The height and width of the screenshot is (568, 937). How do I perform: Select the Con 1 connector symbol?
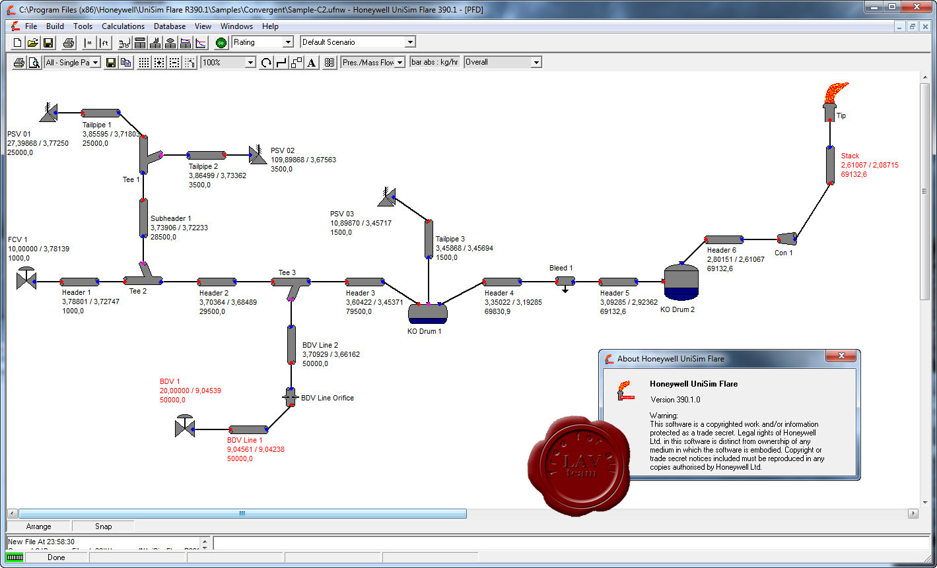786,238
